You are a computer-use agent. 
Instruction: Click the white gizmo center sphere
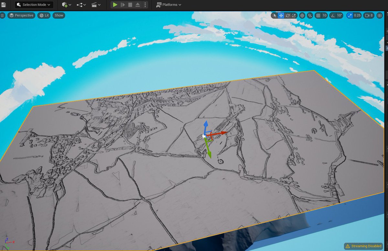click(x=204, y=136)
